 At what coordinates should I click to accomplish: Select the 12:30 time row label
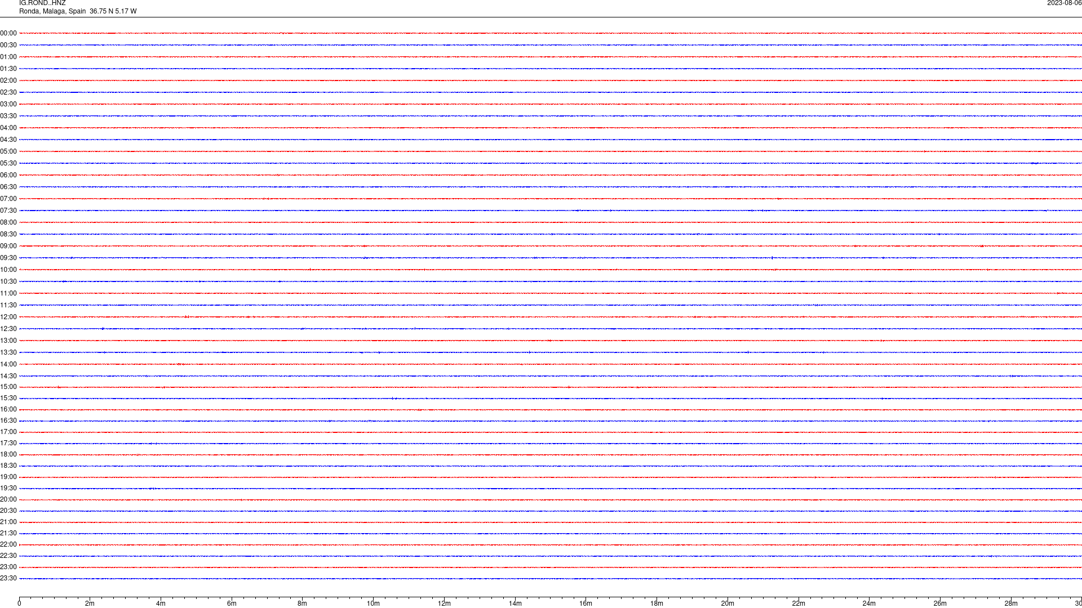[x=8, y=329]
